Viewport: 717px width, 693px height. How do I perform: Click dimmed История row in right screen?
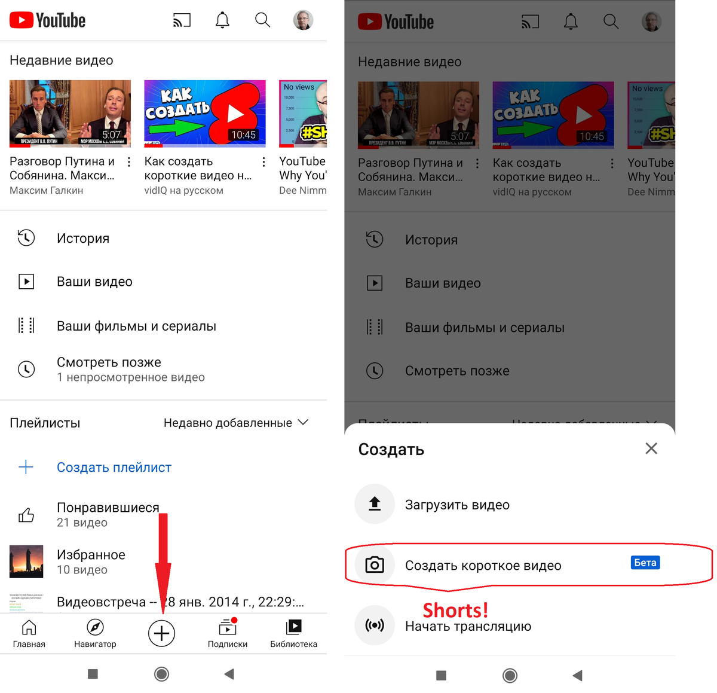click(x=510, y=240)
